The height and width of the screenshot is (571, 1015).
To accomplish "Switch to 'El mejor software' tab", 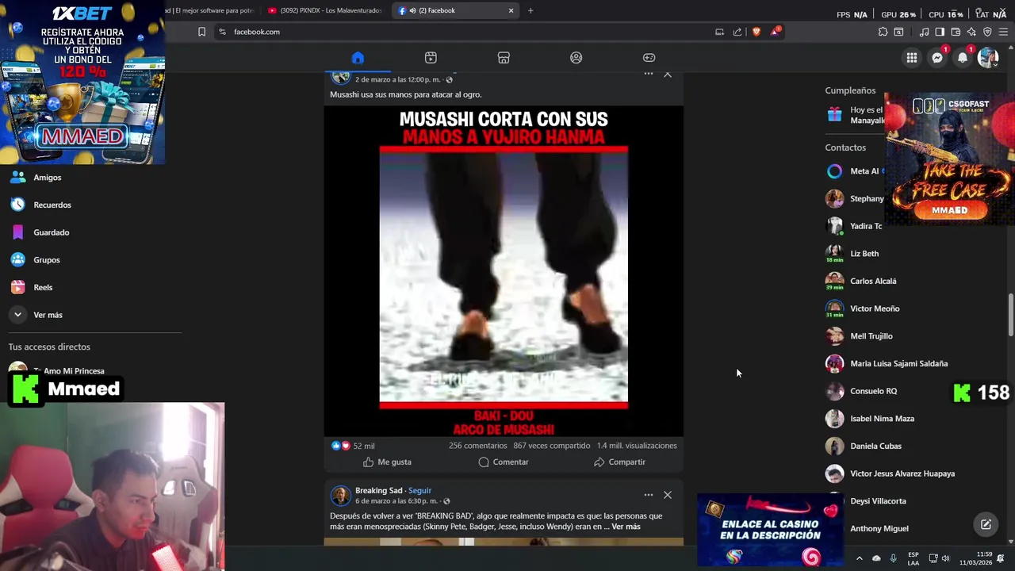I will point(210,10).
